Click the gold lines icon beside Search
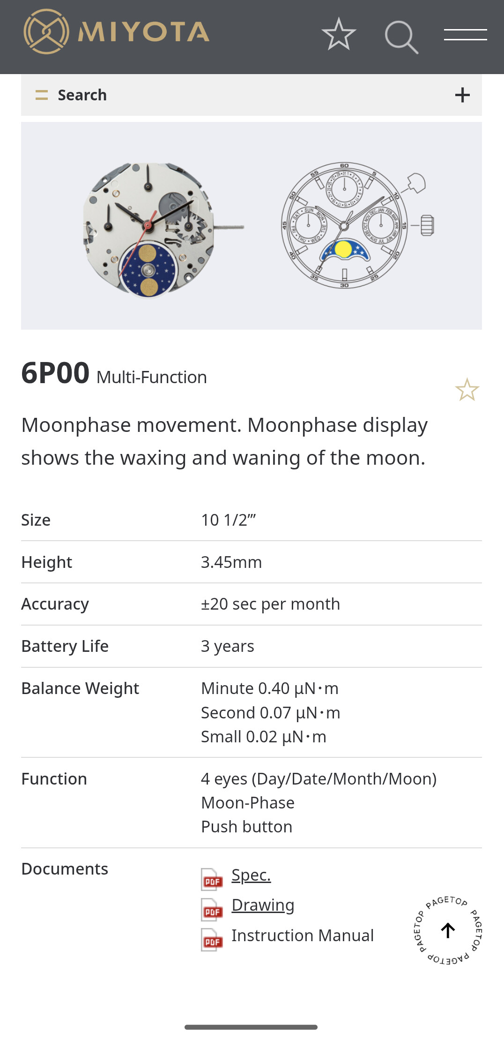Viewport: 504px width, 1042px height. pos(42,95)
